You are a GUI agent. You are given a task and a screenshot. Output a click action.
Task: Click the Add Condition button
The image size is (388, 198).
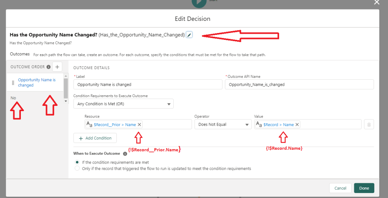[95, 138]
